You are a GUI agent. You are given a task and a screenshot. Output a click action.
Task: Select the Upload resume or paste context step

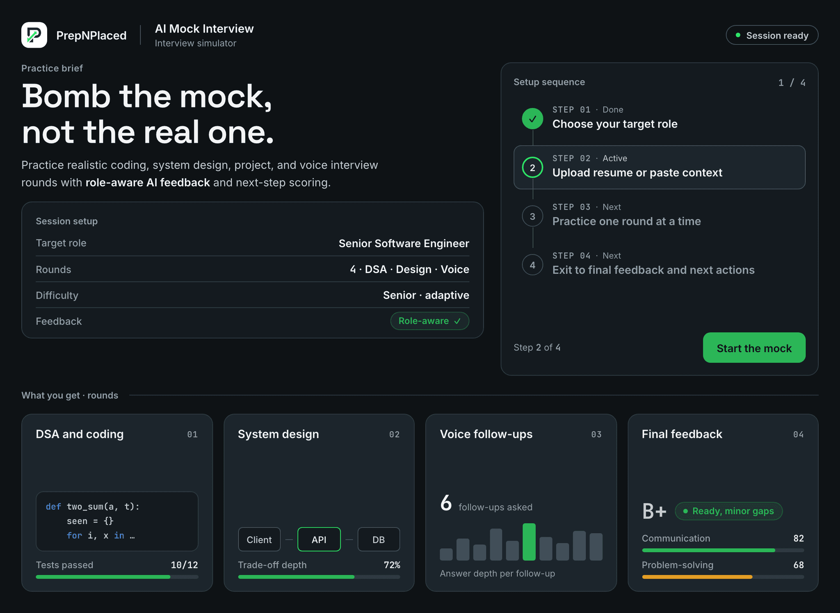point(660,167)
